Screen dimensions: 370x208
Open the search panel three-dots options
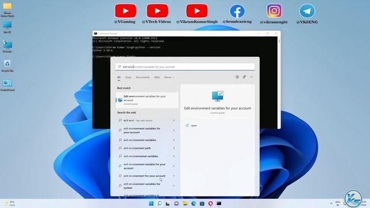(251, 77)
